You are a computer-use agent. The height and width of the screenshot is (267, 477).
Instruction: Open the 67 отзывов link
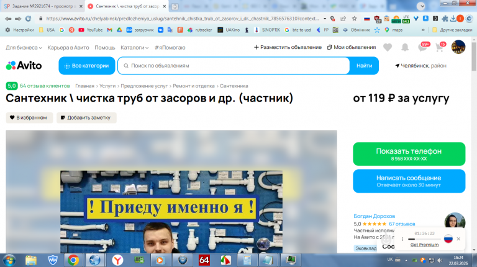(x=402, y=224)
